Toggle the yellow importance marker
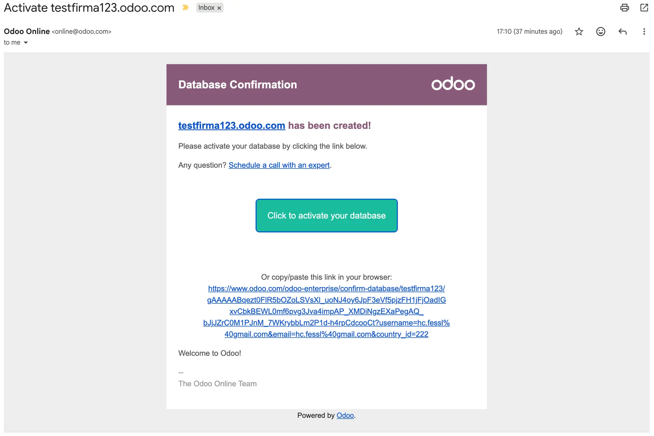The width and height of the screenshot is (654, 436). (x=185, y=7)
